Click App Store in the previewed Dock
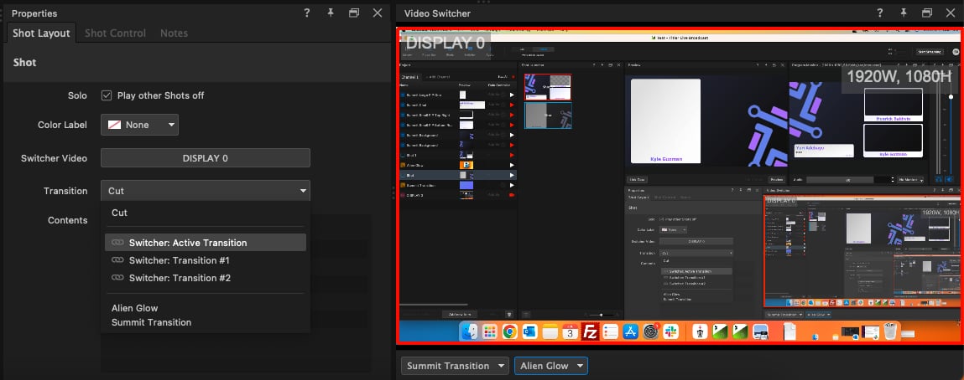Image resolution: width=964 pixels, height=380 pixels. (630, 331)
